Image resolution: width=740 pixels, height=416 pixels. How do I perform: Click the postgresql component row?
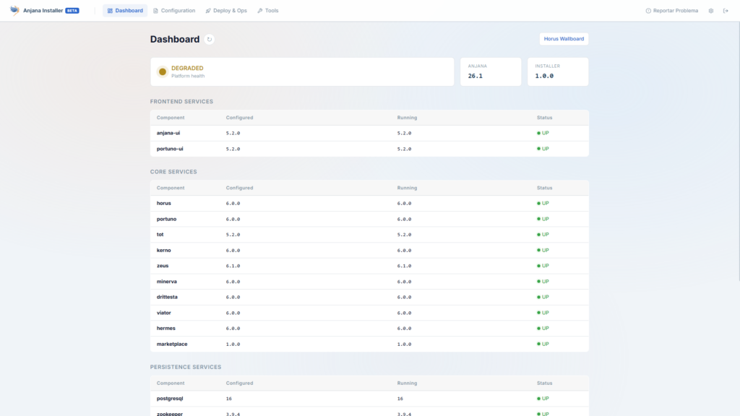369,399
